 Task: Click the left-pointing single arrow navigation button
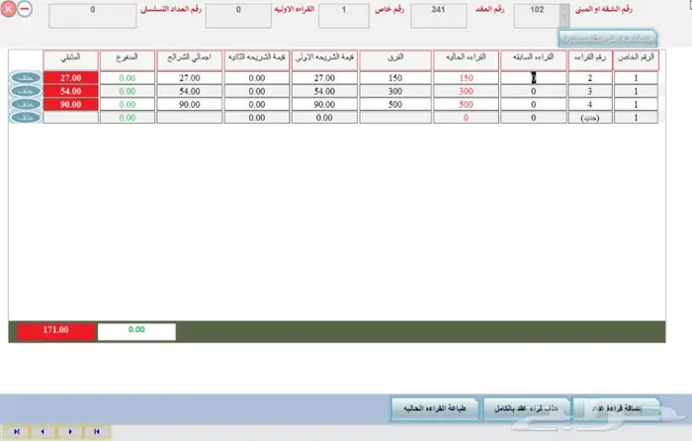point(43,432)
